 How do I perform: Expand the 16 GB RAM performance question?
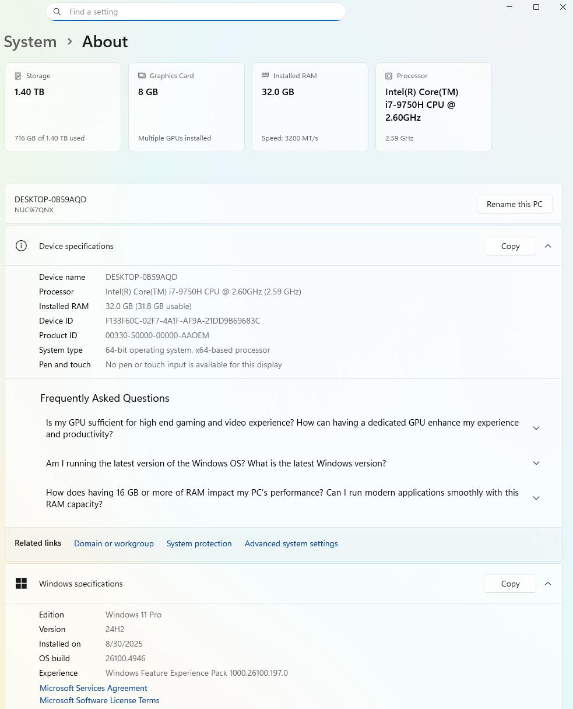[x=536, y=498]
